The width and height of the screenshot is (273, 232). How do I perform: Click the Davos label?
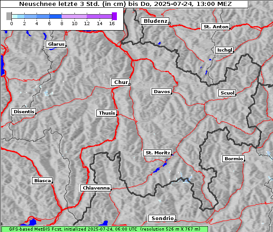162,92
